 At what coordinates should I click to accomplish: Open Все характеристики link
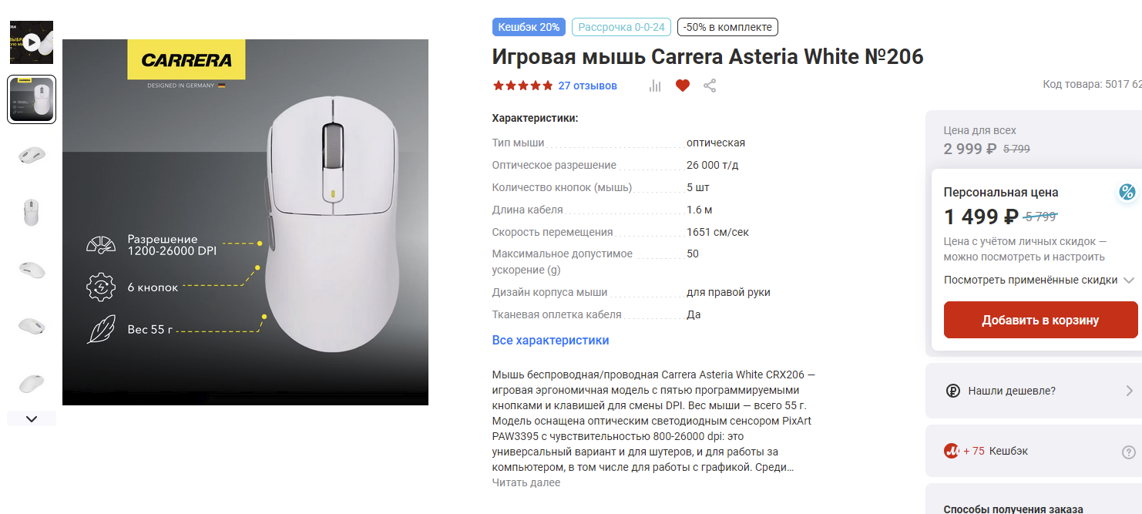[x=550, y=340]
